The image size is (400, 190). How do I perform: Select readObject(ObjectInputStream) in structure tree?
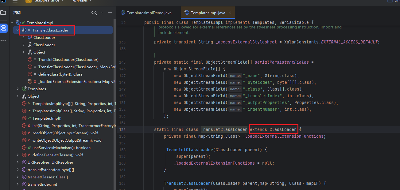65,133
